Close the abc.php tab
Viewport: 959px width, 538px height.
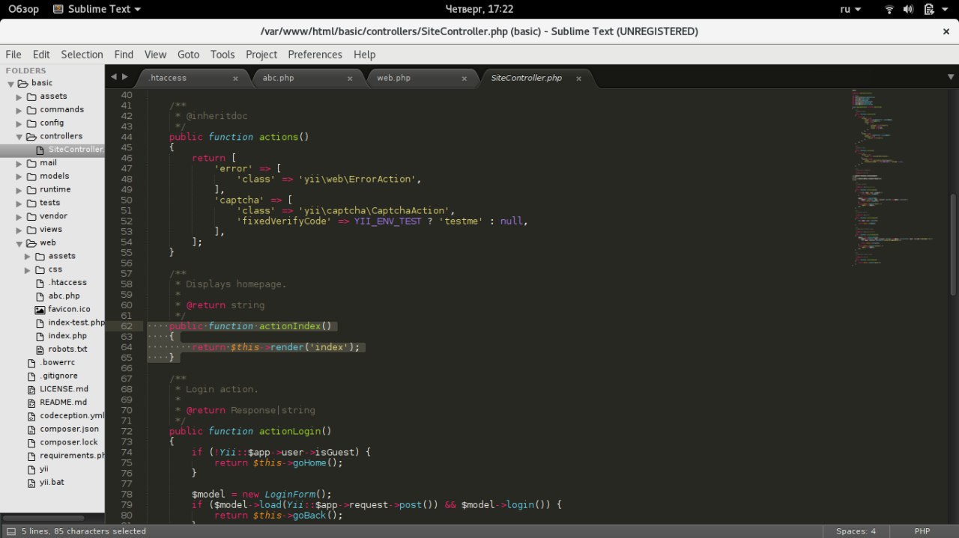click(350, 79)
